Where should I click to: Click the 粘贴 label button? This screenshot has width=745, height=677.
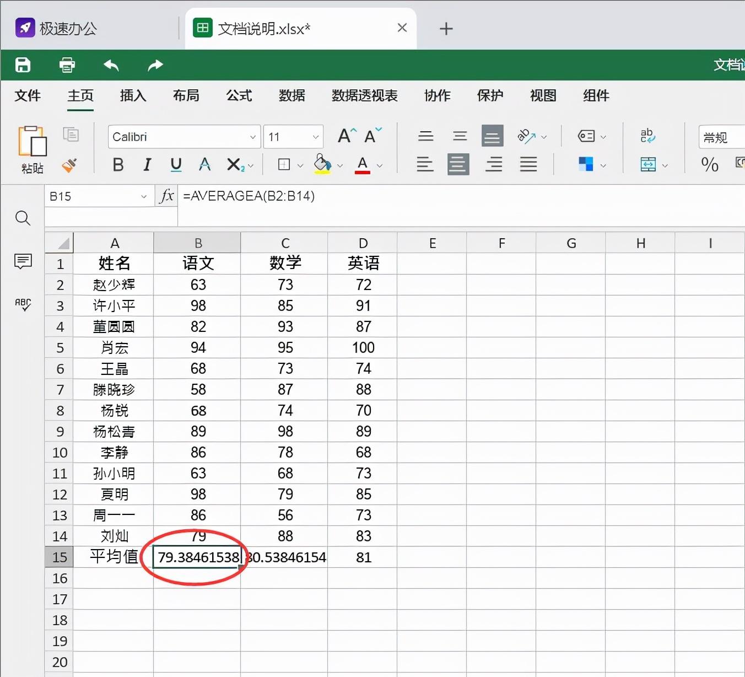coord(32,168)
